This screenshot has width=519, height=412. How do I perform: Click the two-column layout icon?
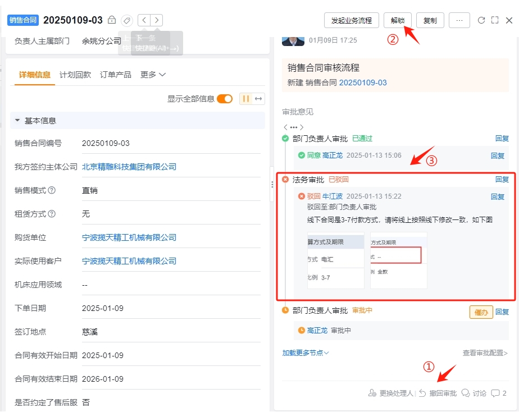pos(245,99)
